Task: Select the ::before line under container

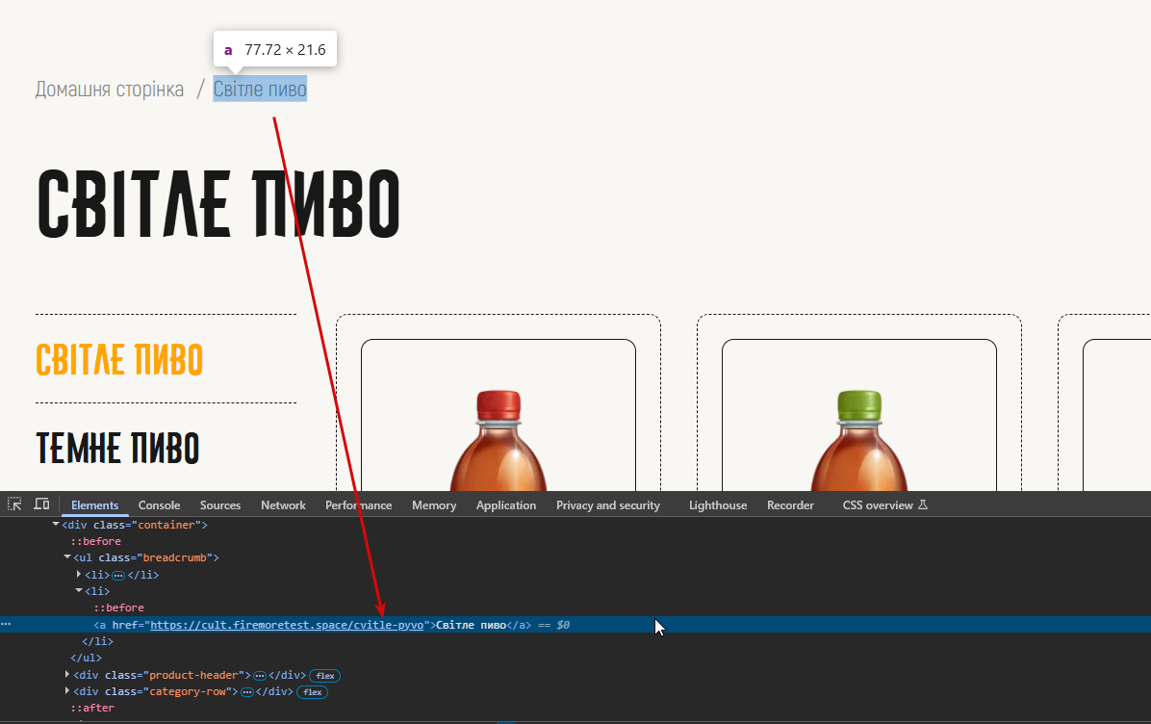Action: (95, 541)
